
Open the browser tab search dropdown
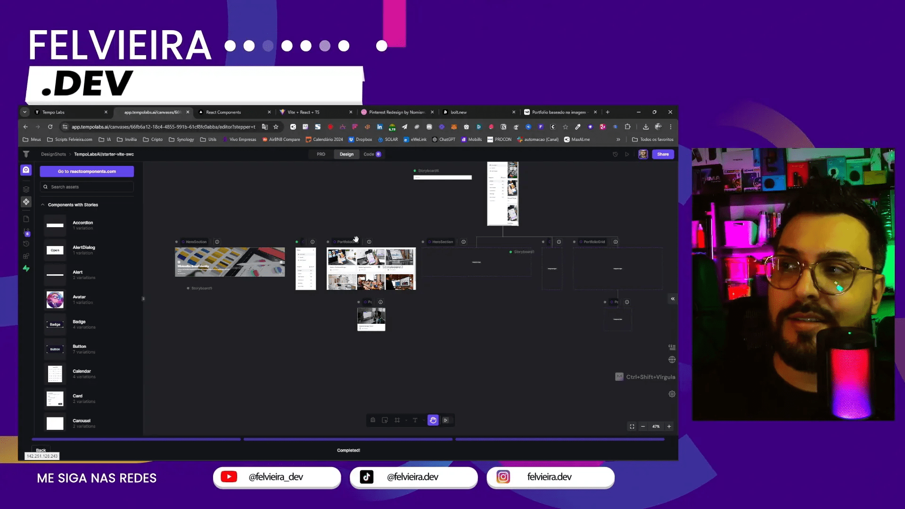(x=25, y=112)
